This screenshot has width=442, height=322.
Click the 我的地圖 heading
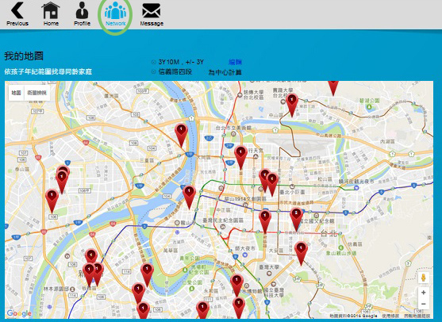point(24,56)
